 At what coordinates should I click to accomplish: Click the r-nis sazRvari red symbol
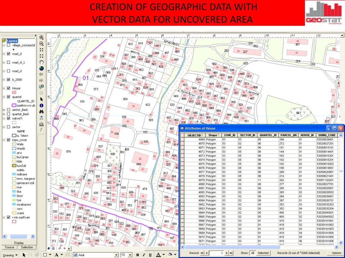click(x=14, y=222)
